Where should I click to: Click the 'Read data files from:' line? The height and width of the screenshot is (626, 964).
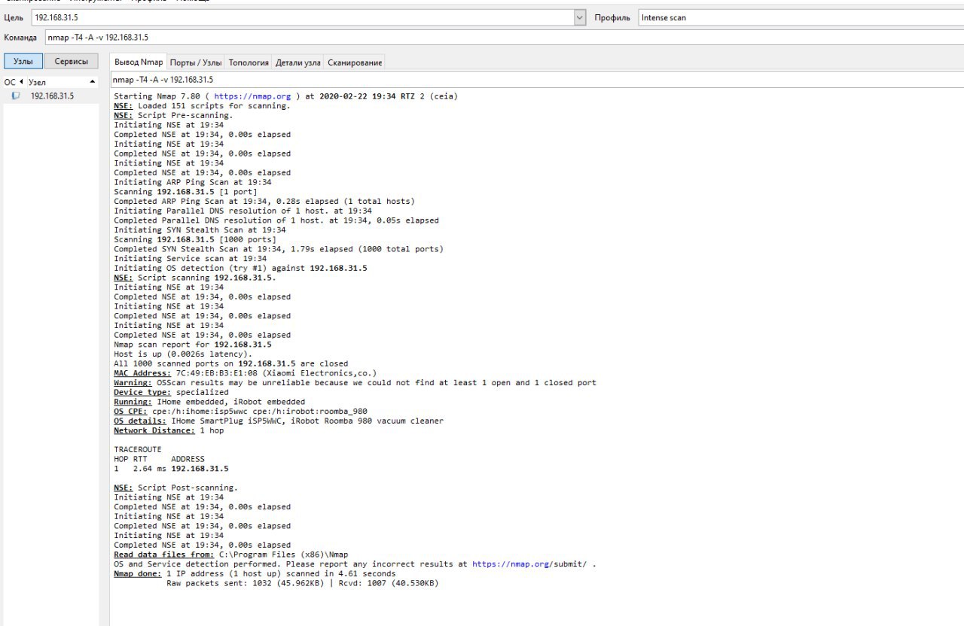(230, 555)
